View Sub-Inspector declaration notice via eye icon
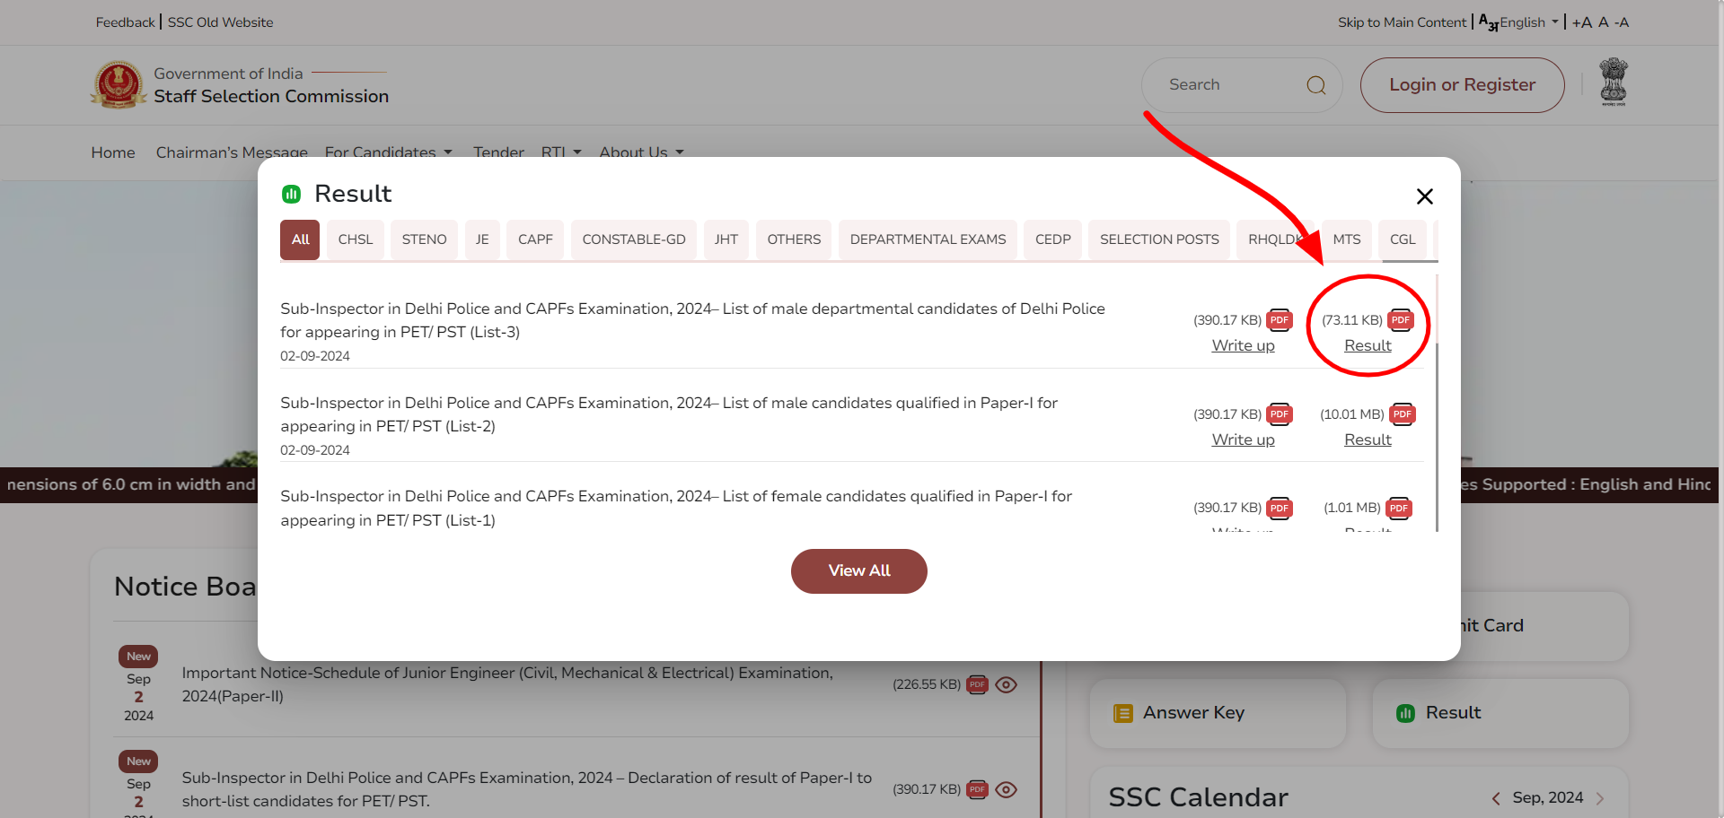Screen dimensions: 1724x818 coord(1007,790)
